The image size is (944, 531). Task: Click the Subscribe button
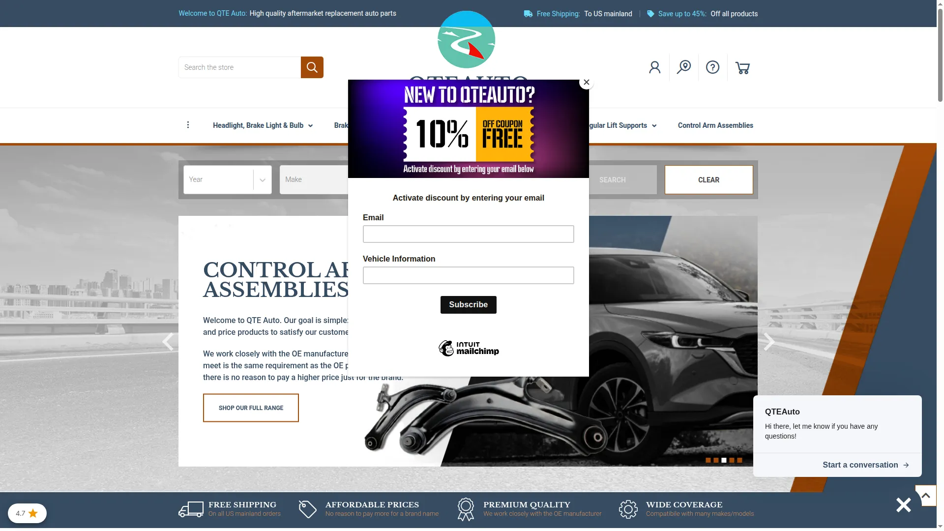point(469,305)
